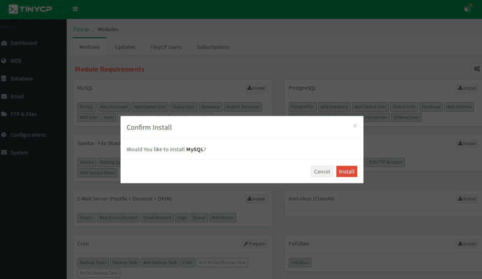Switch to the Modules tab
482x279 pixels.
90,47
